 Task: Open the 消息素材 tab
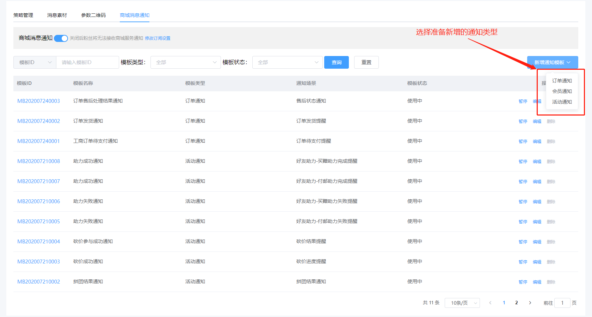click(57, 15)
